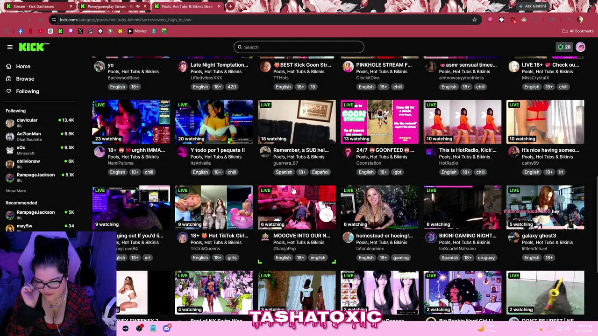This screenshot has width=598, height=336.
Task: Open the ImScarletNatsuno channel avatar
Action: (431, 238)
